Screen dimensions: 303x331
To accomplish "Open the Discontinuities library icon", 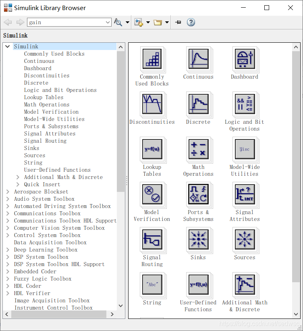I will coord(153,105).
